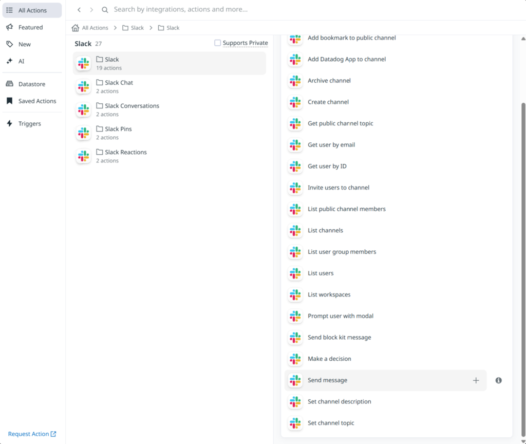Open the Datastore section
Screen dimensions: 526x444
32,84
